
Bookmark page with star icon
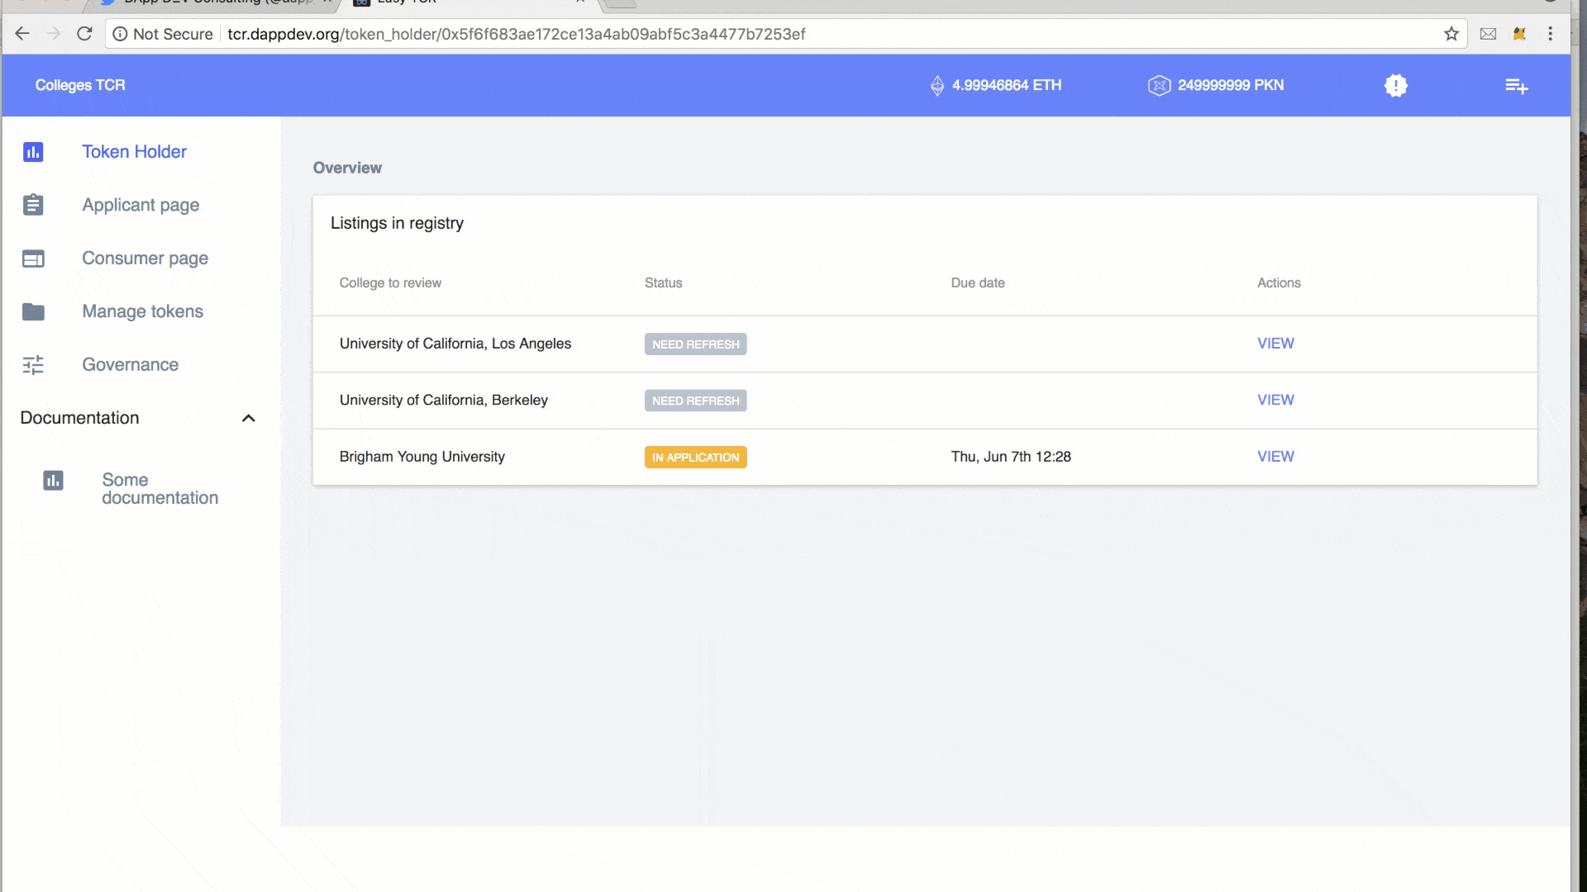pyautogui.click(x=1451, y=34)
